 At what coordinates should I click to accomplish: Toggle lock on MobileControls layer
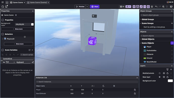(167, 73)
